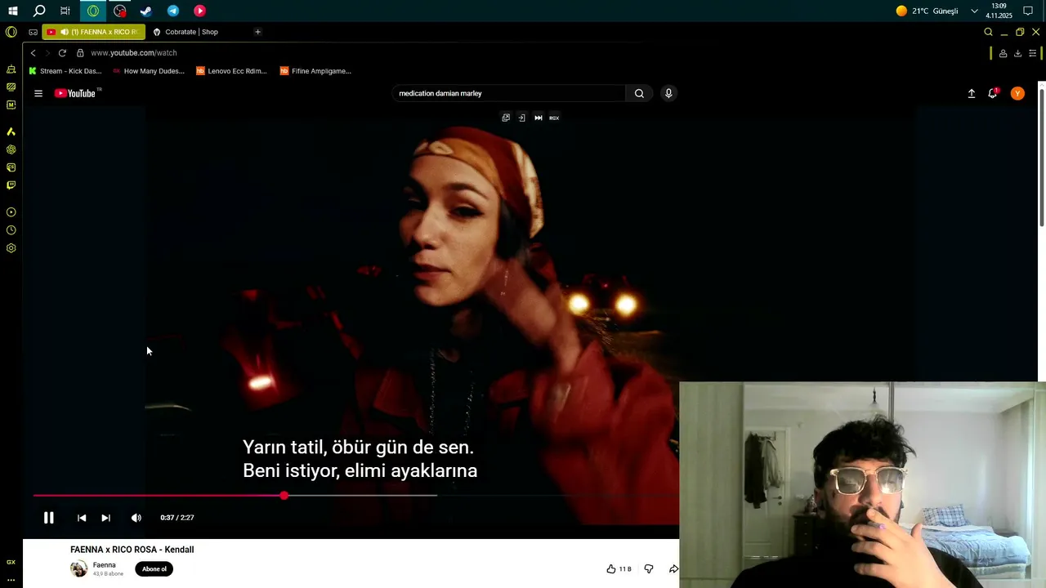Switch to FAENNA x RICO tab

tap(95, 32)
